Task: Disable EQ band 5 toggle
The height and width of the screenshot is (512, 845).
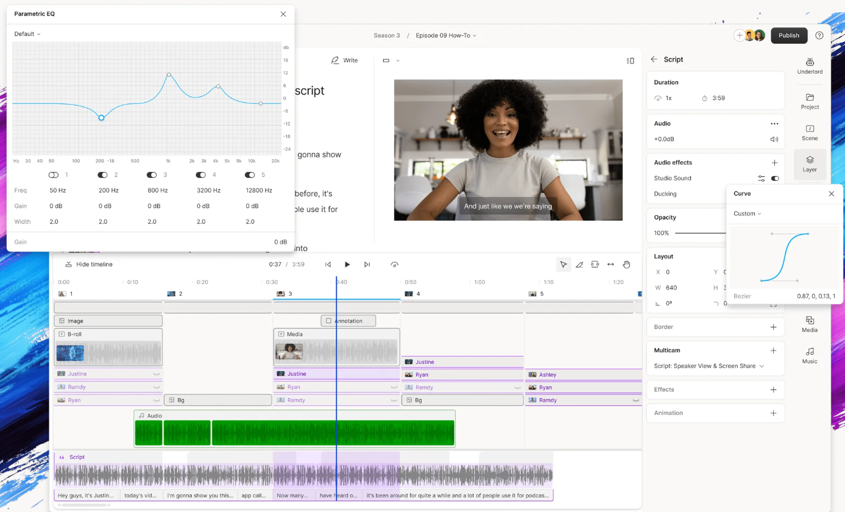Action: (250, 175)
